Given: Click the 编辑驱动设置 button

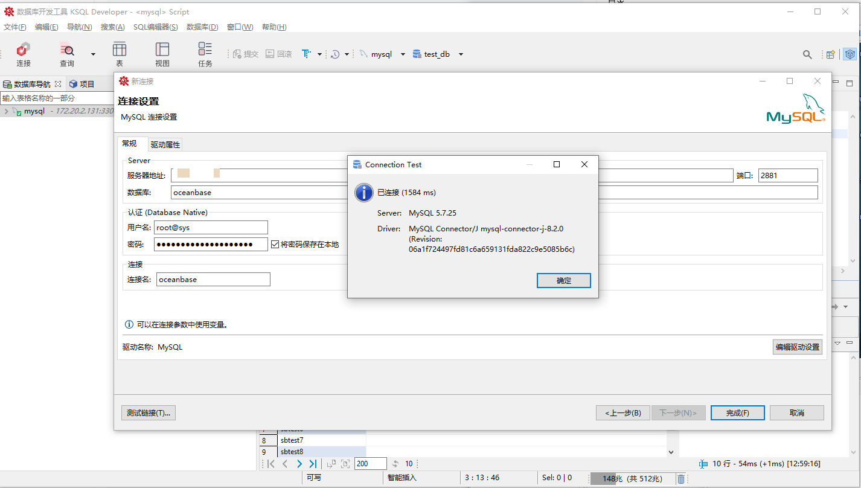Looking at the screenshot, I should click(797, 347).
